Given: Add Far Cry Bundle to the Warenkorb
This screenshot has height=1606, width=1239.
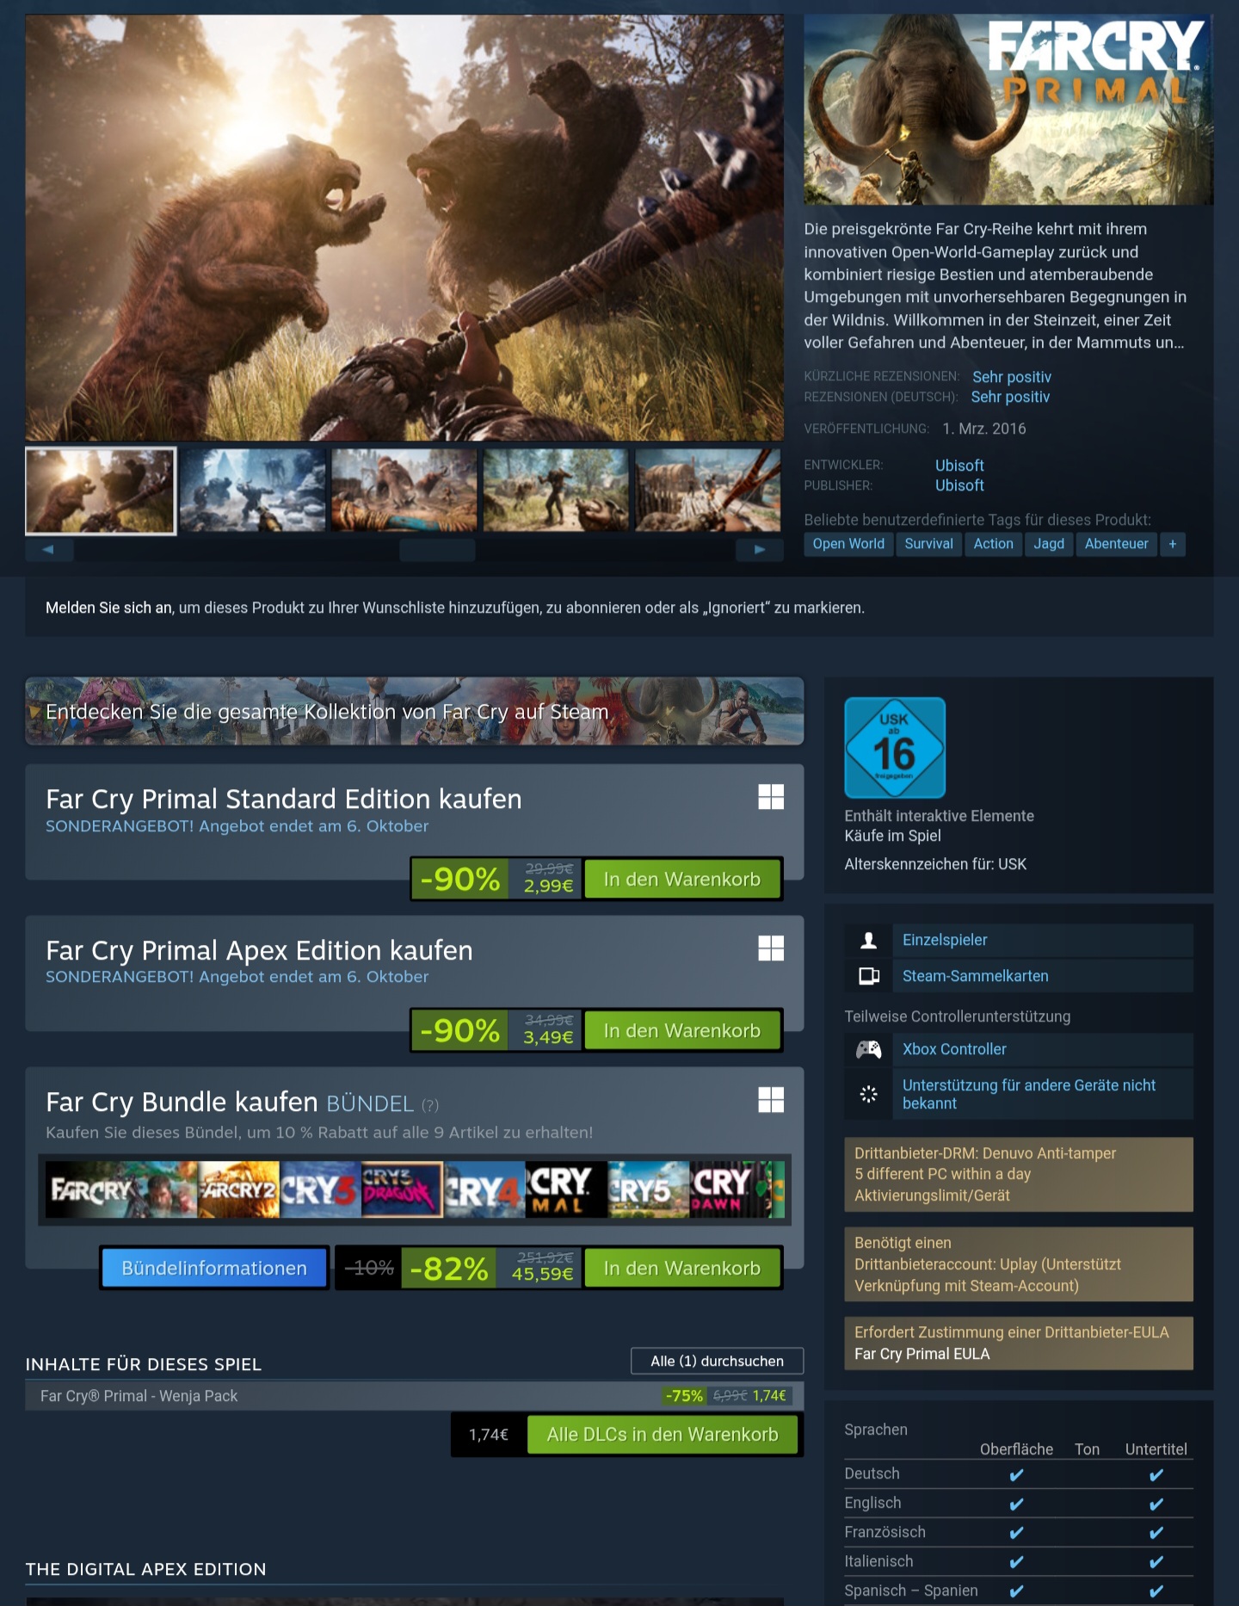Looking at the screenshot, I should tap(682, 1268).
